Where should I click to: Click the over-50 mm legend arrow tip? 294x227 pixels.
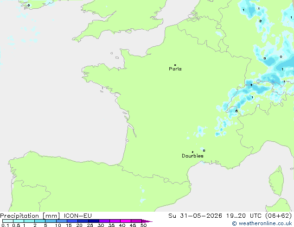point(147,221)
